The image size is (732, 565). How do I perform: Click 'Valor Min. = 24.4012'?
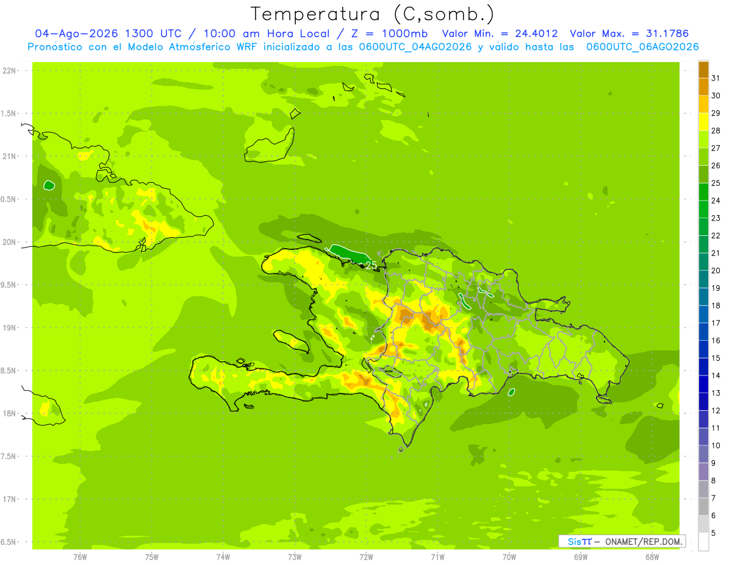(500, 34)
